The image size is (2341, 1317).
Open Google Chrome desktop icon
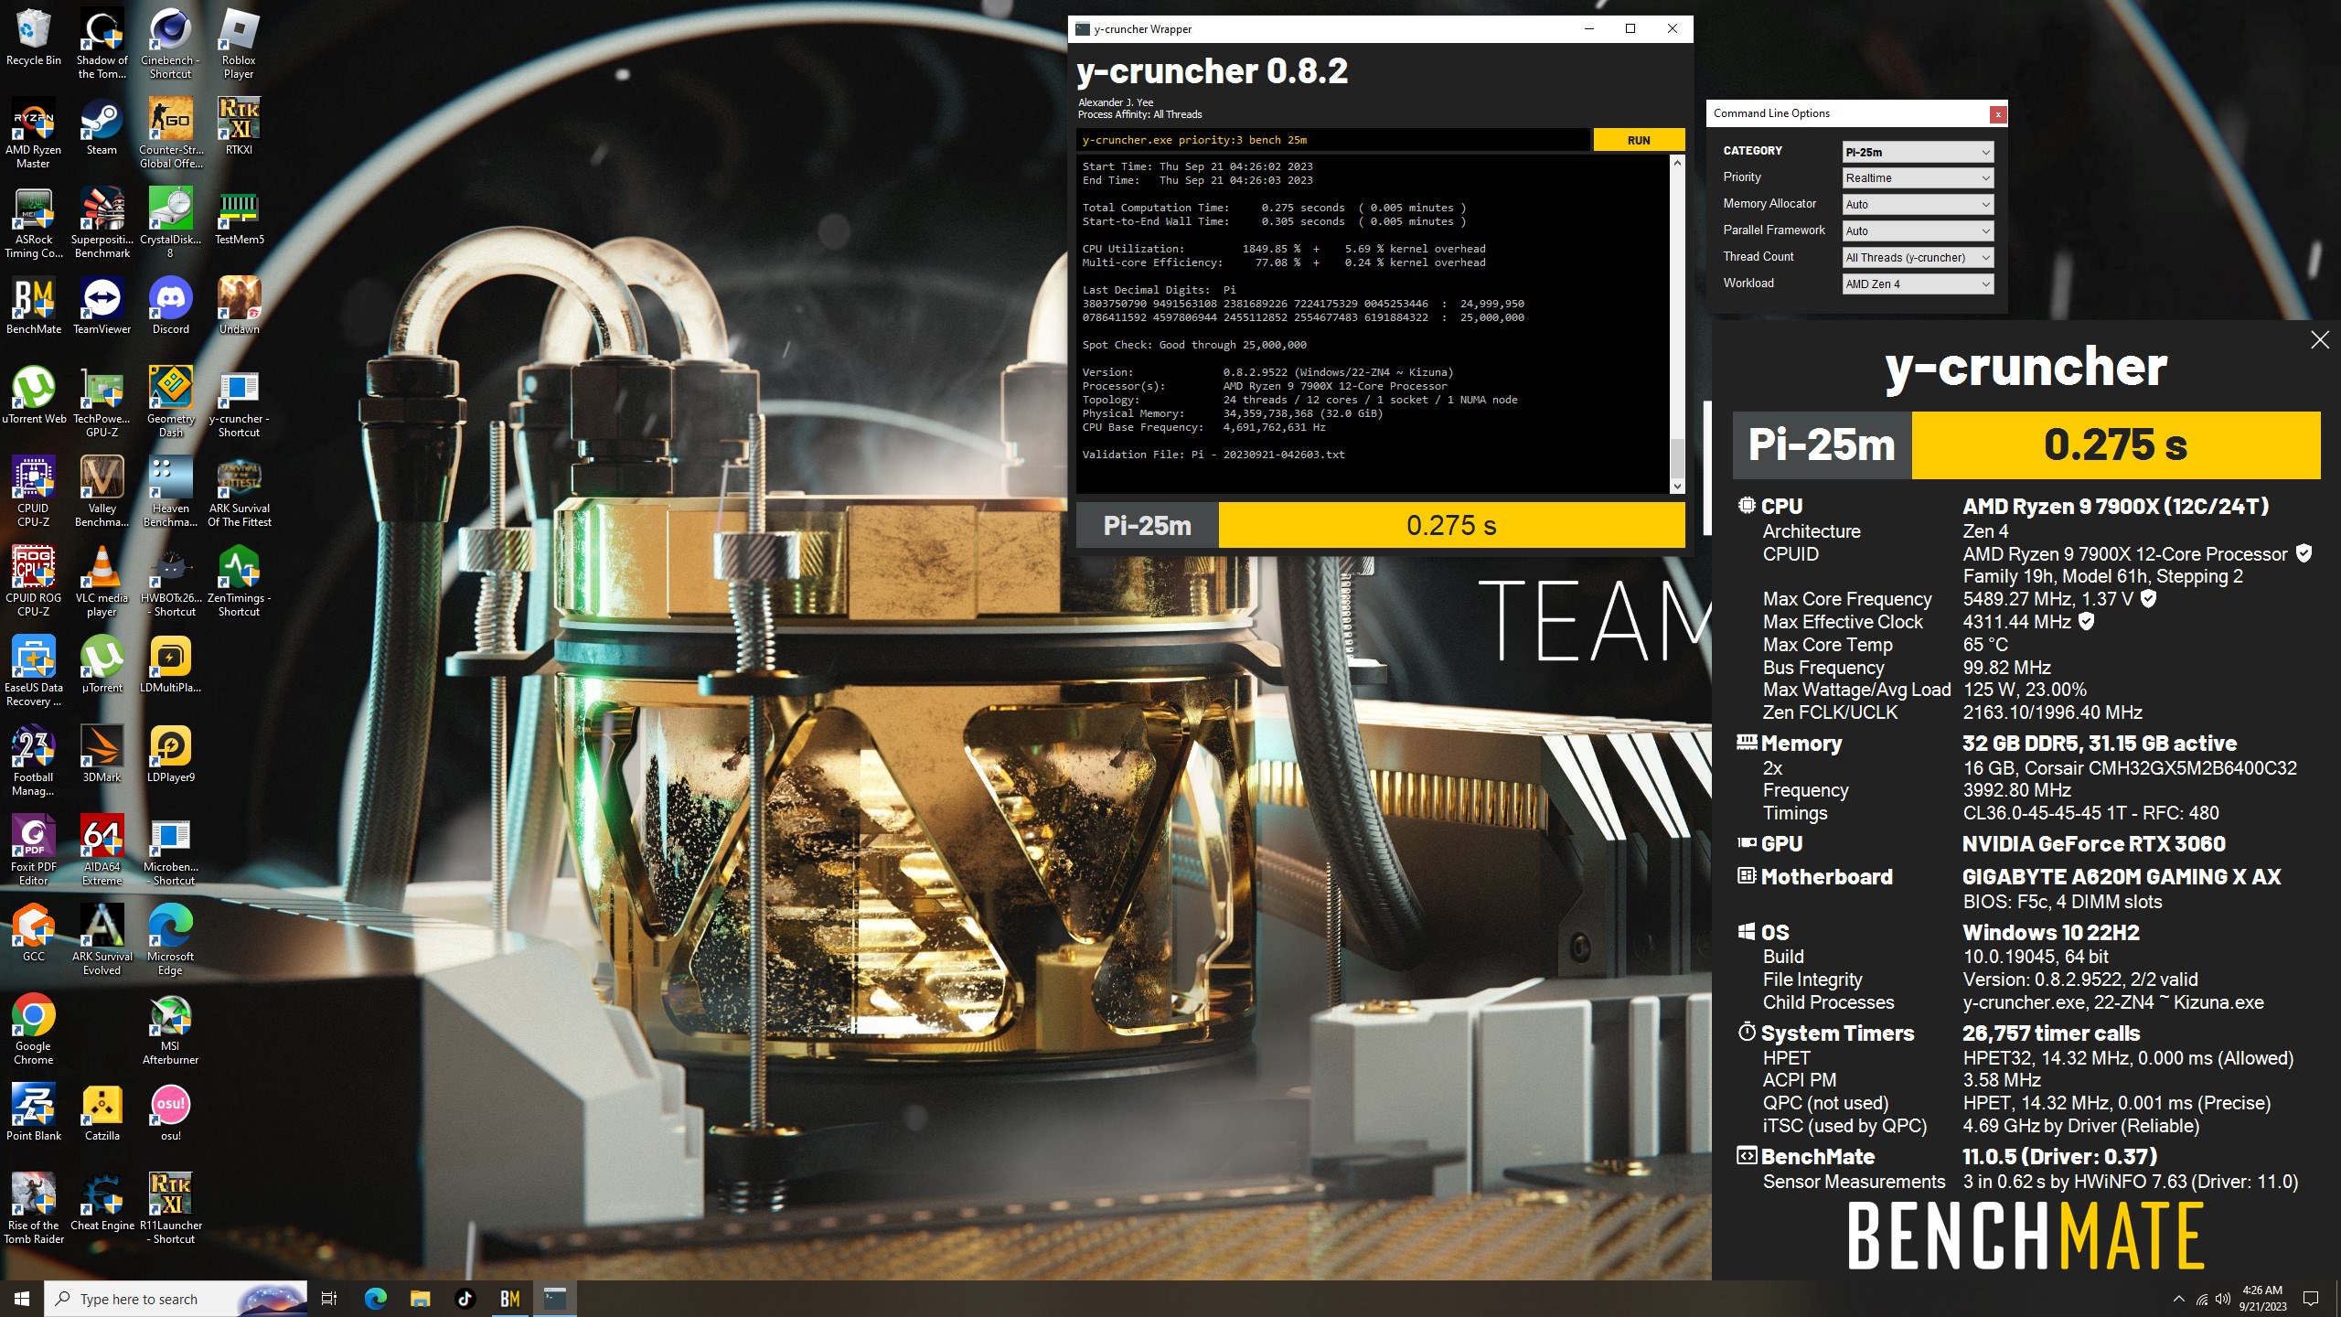tap(33, 1030)
